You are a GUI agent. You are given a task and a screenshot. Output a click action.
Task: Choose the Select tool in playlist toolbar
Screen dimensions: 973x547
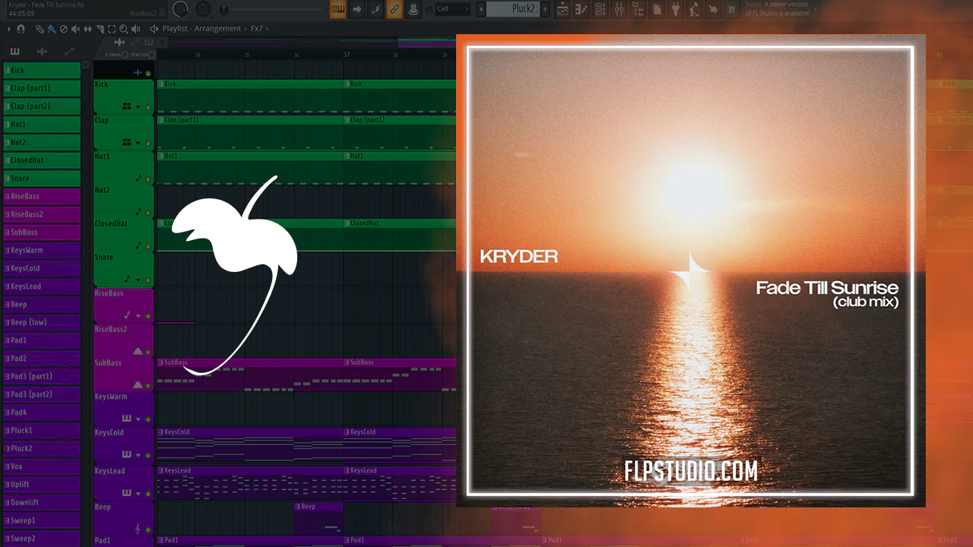pos(113,29)
